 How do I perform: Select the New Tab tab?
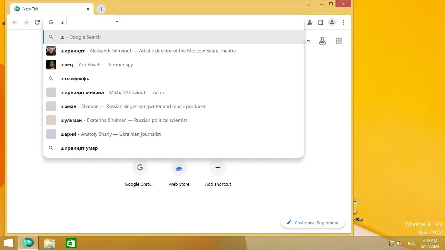coord(51,9)
